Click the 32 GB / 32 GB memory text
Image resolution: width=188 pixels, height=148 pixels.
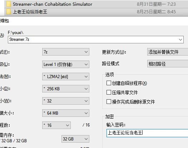tap(14, 140)
